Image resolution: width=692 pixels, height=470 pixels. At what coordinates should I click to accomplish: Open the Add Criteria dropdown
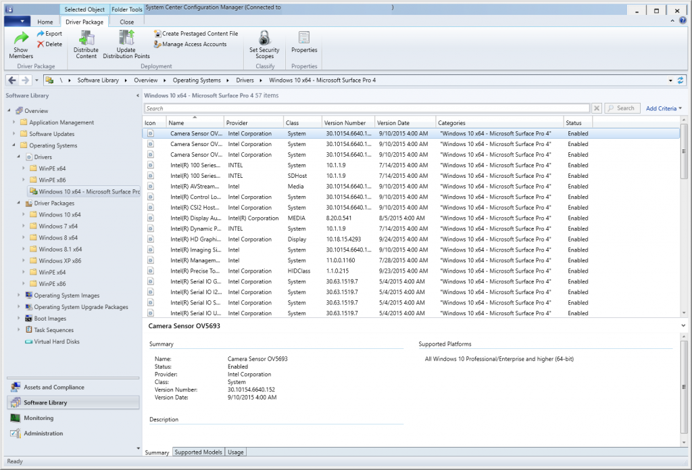click(664, 108)
